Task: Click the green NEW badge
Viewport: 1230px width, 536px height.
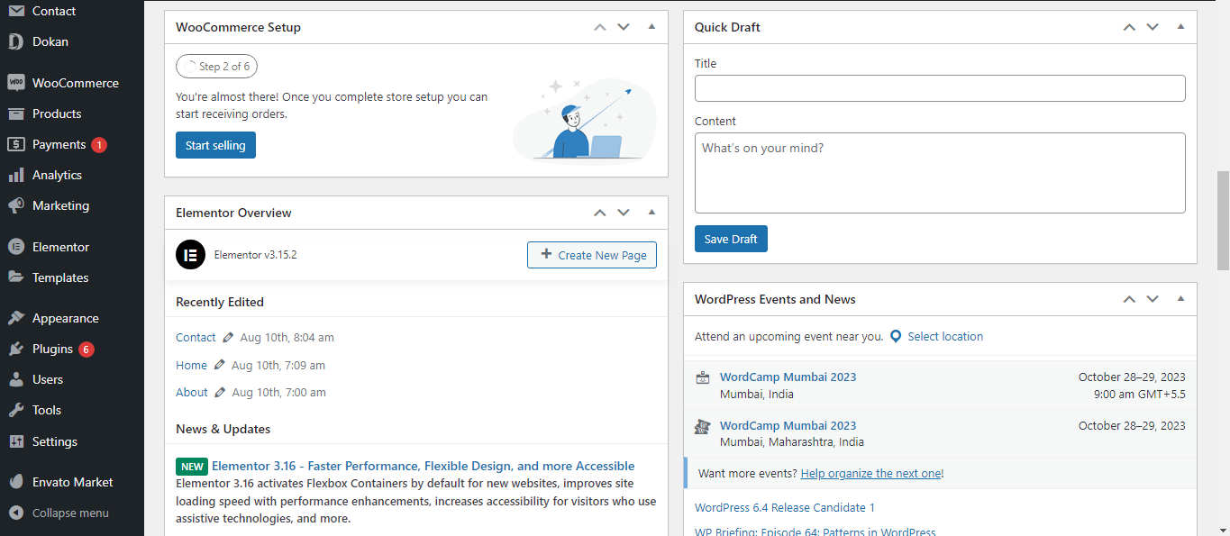Action: pyautogui.click(x=192, y=467)
